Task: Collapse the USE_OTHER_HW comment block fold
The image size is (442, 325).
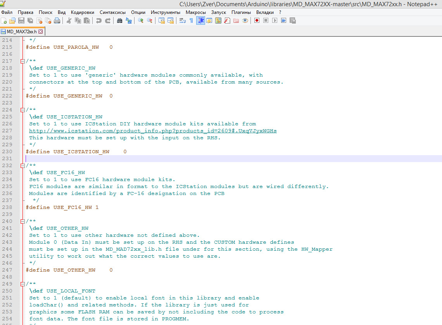Action: click(x=22, y=221)
